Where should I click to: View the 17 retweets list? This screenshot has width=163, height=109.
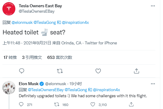click(x=10, y=57)
